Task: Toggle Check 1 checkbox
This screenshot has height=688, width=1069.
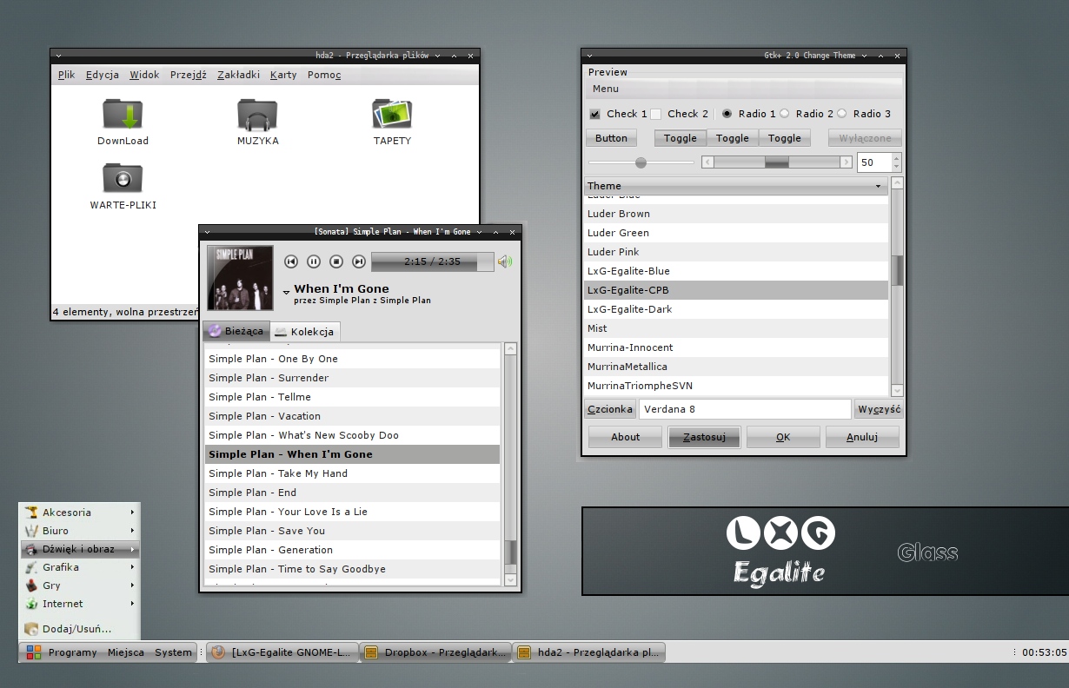Action: pyautogui.click(x=594, y=114)
